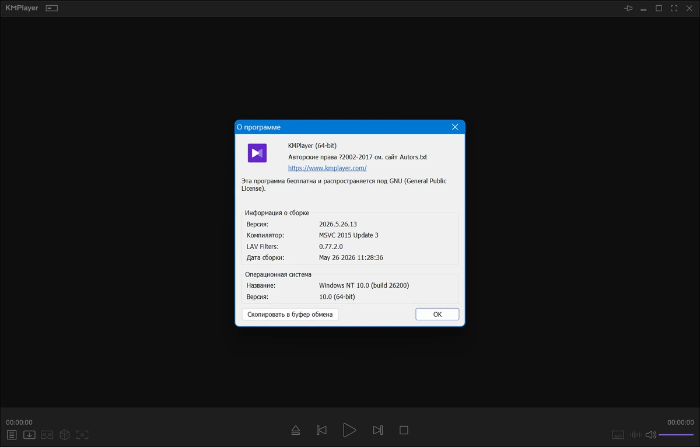Open the subtitle settings icon
700x447 pixels.
pyautogui.click(x=618, y=435)
